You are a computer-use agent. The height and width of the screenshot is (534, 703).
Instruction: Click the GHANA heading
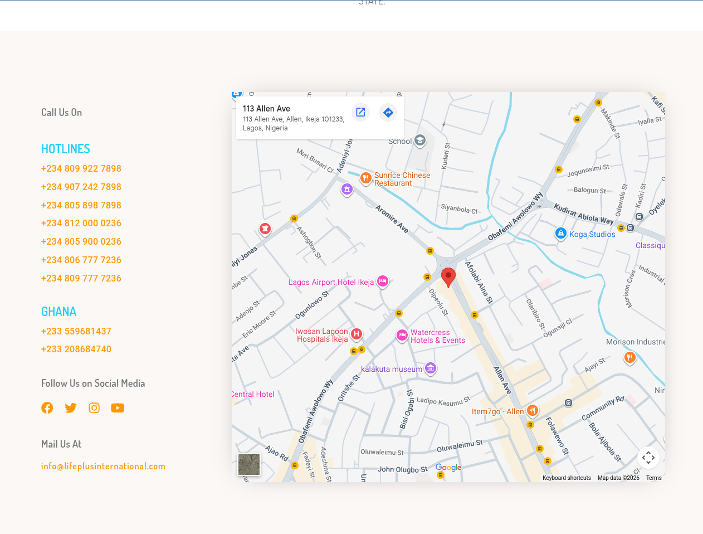[x=58, y=312]
